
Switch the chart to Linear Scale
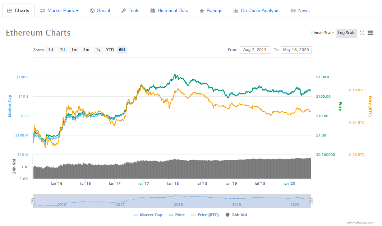point(322,33)
